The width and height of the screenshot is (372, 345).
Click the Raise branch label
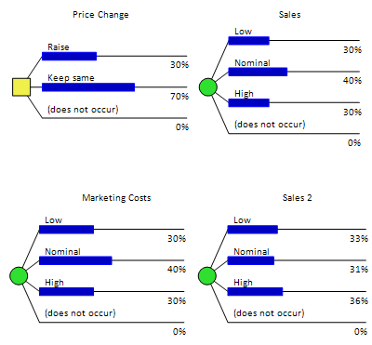click(x=59, y=47)
